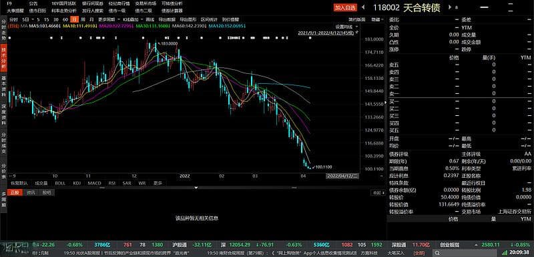Collapse indicator panel using center down arrow

coord(196,187)
